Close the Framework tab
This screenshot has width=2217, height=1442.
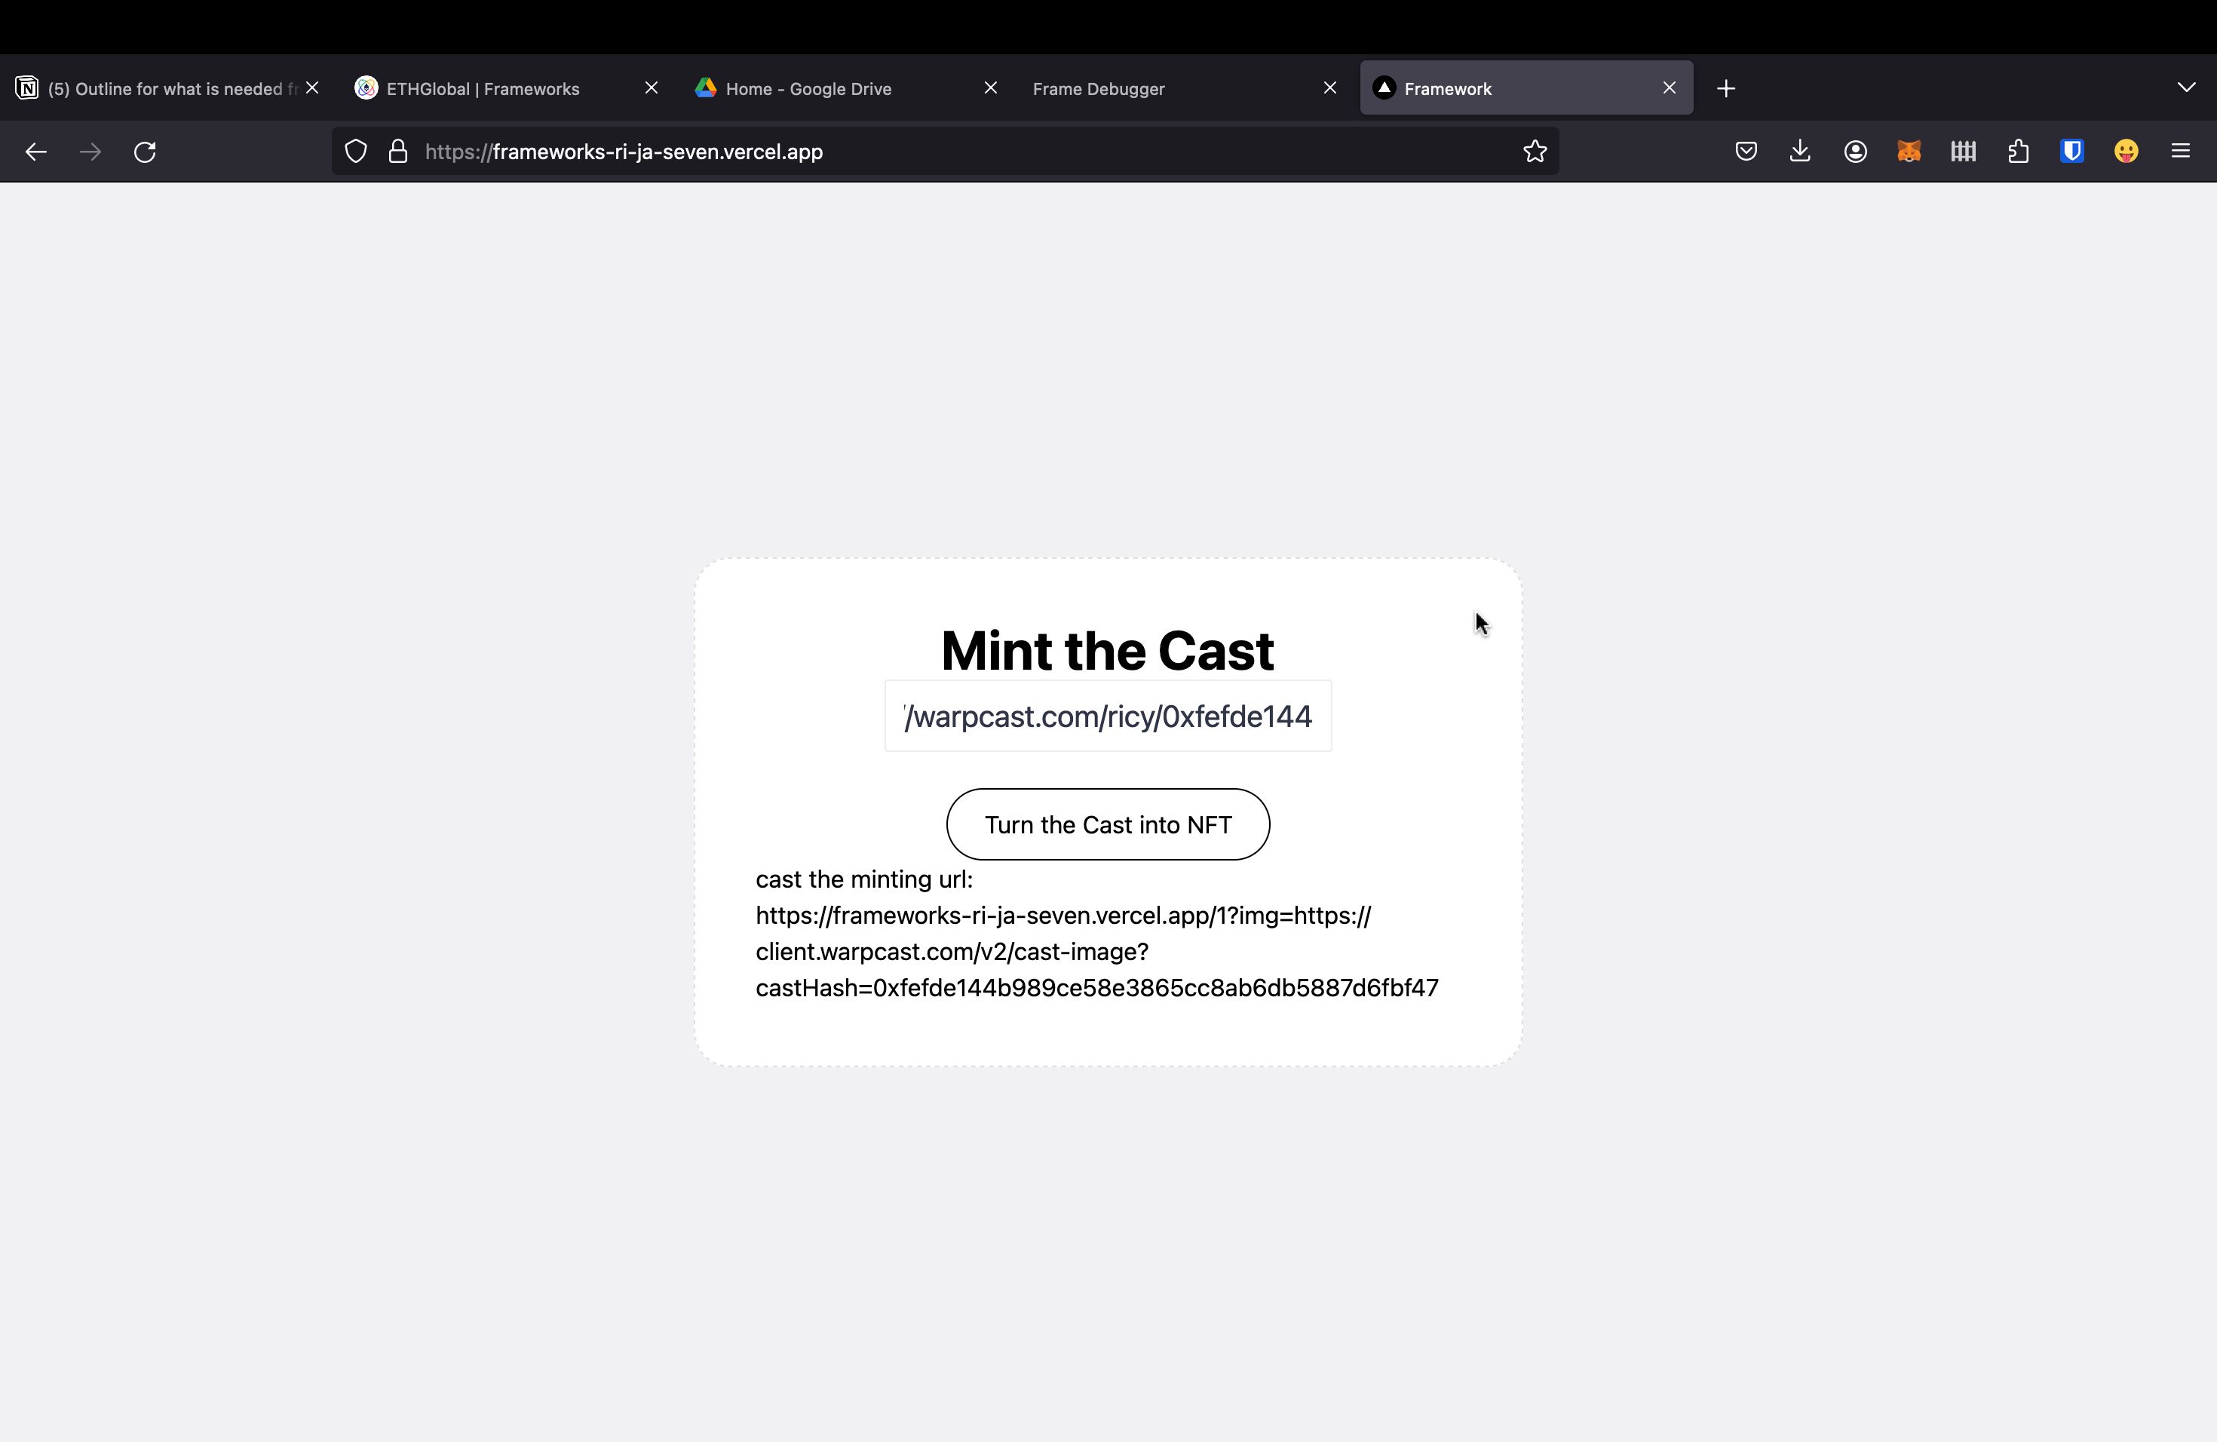click(1670, 87)
